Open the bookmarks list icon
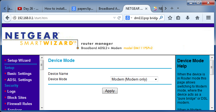 (178, 18)
